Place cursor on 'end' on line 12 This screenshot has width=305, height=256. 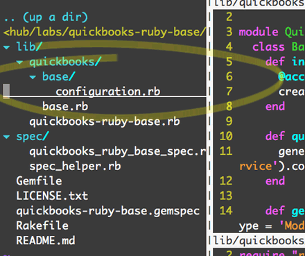275,181
